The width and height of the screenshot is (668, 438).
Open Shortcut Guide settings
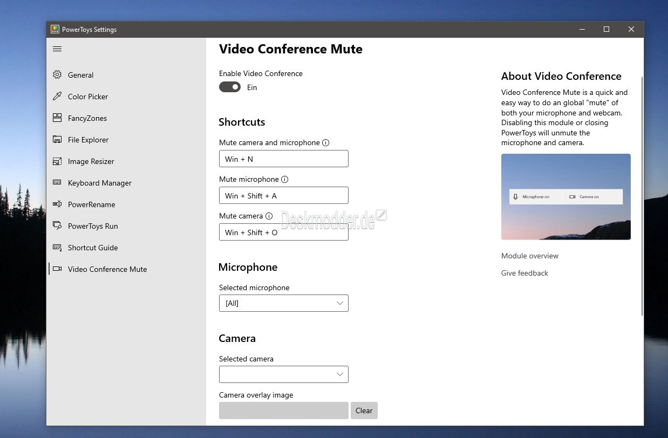point(126,248)
